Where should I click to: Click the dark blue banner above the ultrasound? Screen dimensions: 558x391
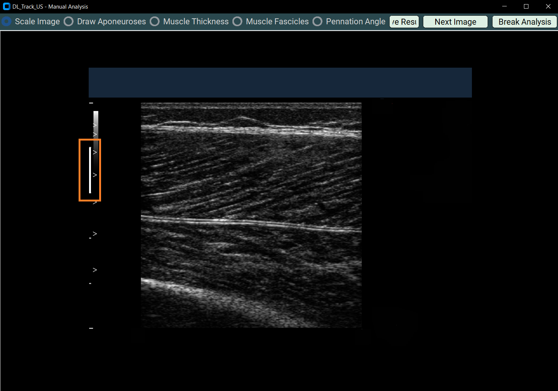tap(280, 83)
